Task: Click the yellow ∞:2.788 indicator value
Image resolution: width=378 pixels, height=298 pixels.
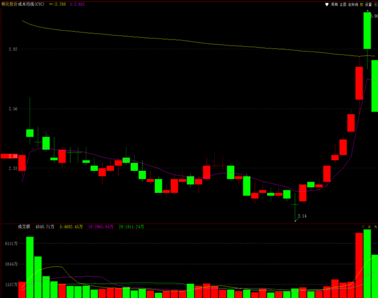Action: click(57, 4)
